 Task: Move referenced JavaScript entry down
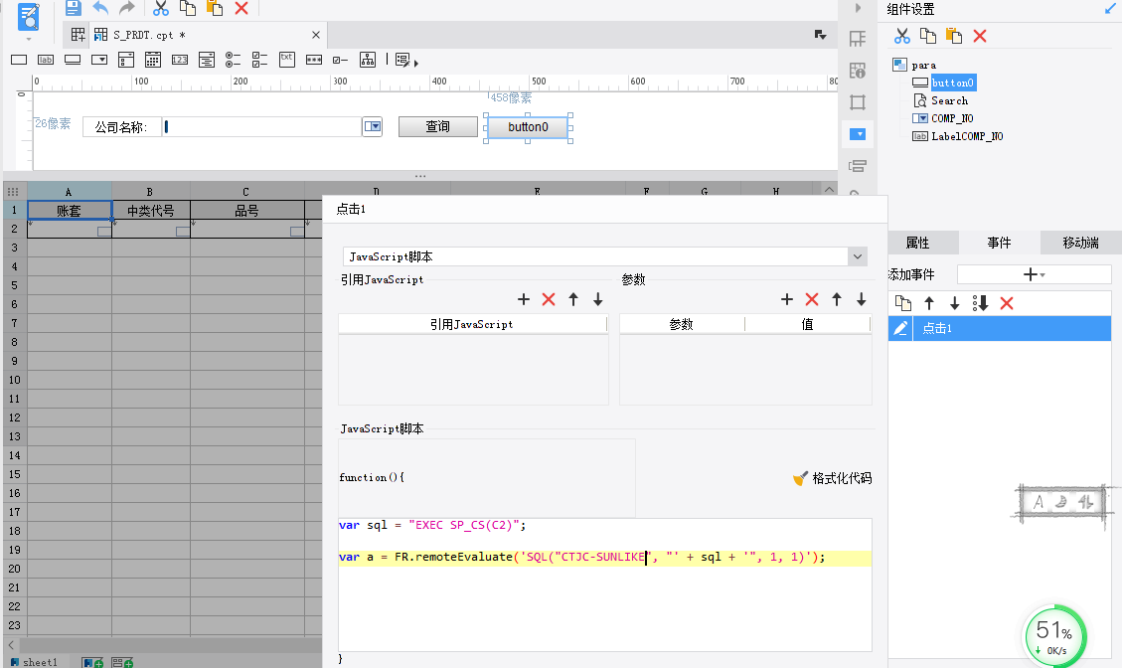[598, 299]
